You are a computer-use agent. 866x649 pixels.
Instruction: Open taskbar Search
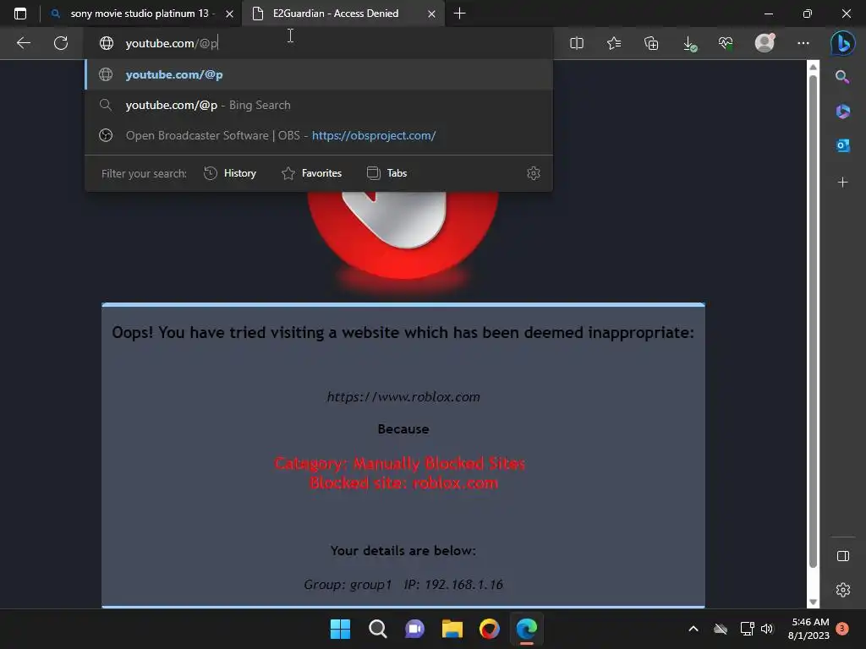(x=378, y=629)
